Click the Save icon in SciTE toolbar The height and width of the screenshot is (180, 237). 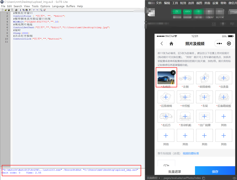tap(9, 10)
